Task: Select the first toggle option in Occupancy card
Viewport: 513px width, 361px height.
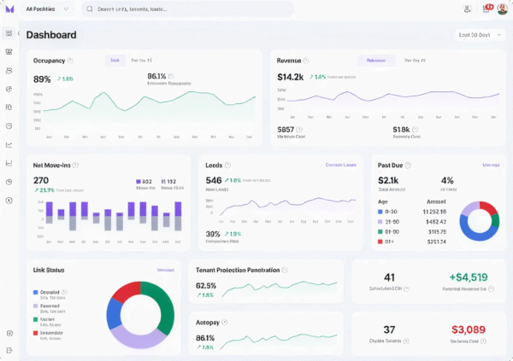Action: [x=115, y=61]
